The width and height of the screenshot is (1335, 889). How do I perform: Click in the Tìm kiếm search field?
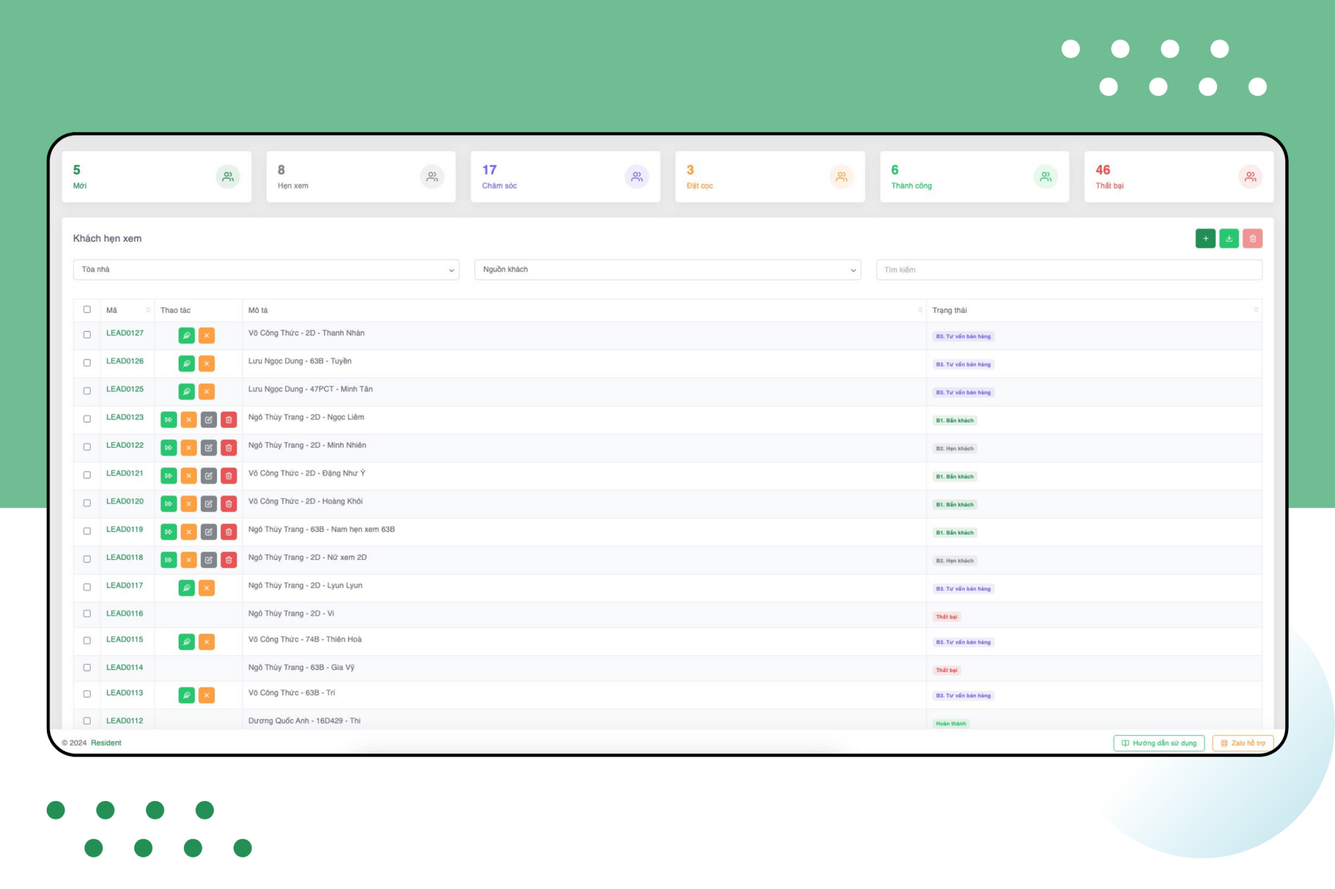[1069, 270]
